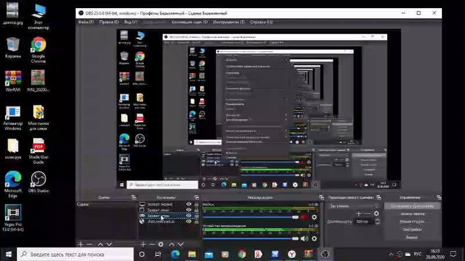Open OBS Studio desktop shortcut
This screenshot has height=261, width=465.
38,182
